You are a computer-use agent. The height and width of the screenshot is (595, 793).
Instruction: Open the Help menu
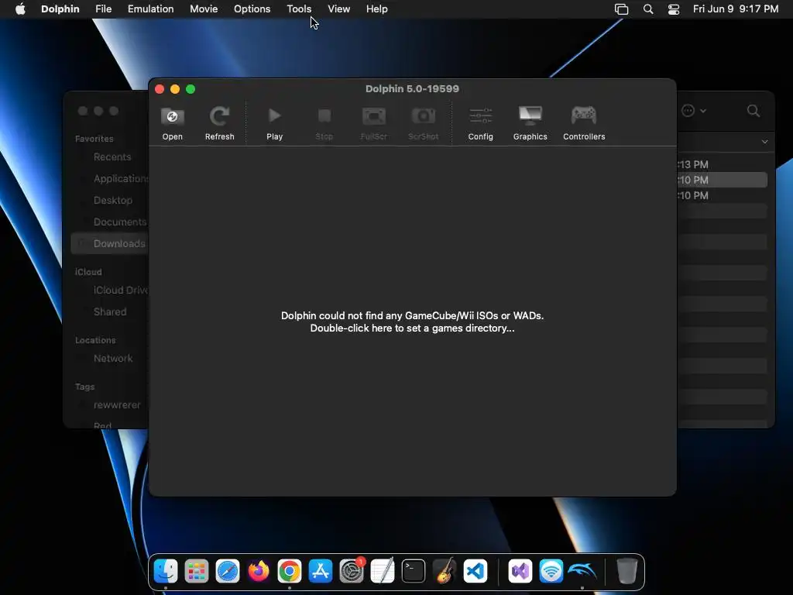click(377, 9)
